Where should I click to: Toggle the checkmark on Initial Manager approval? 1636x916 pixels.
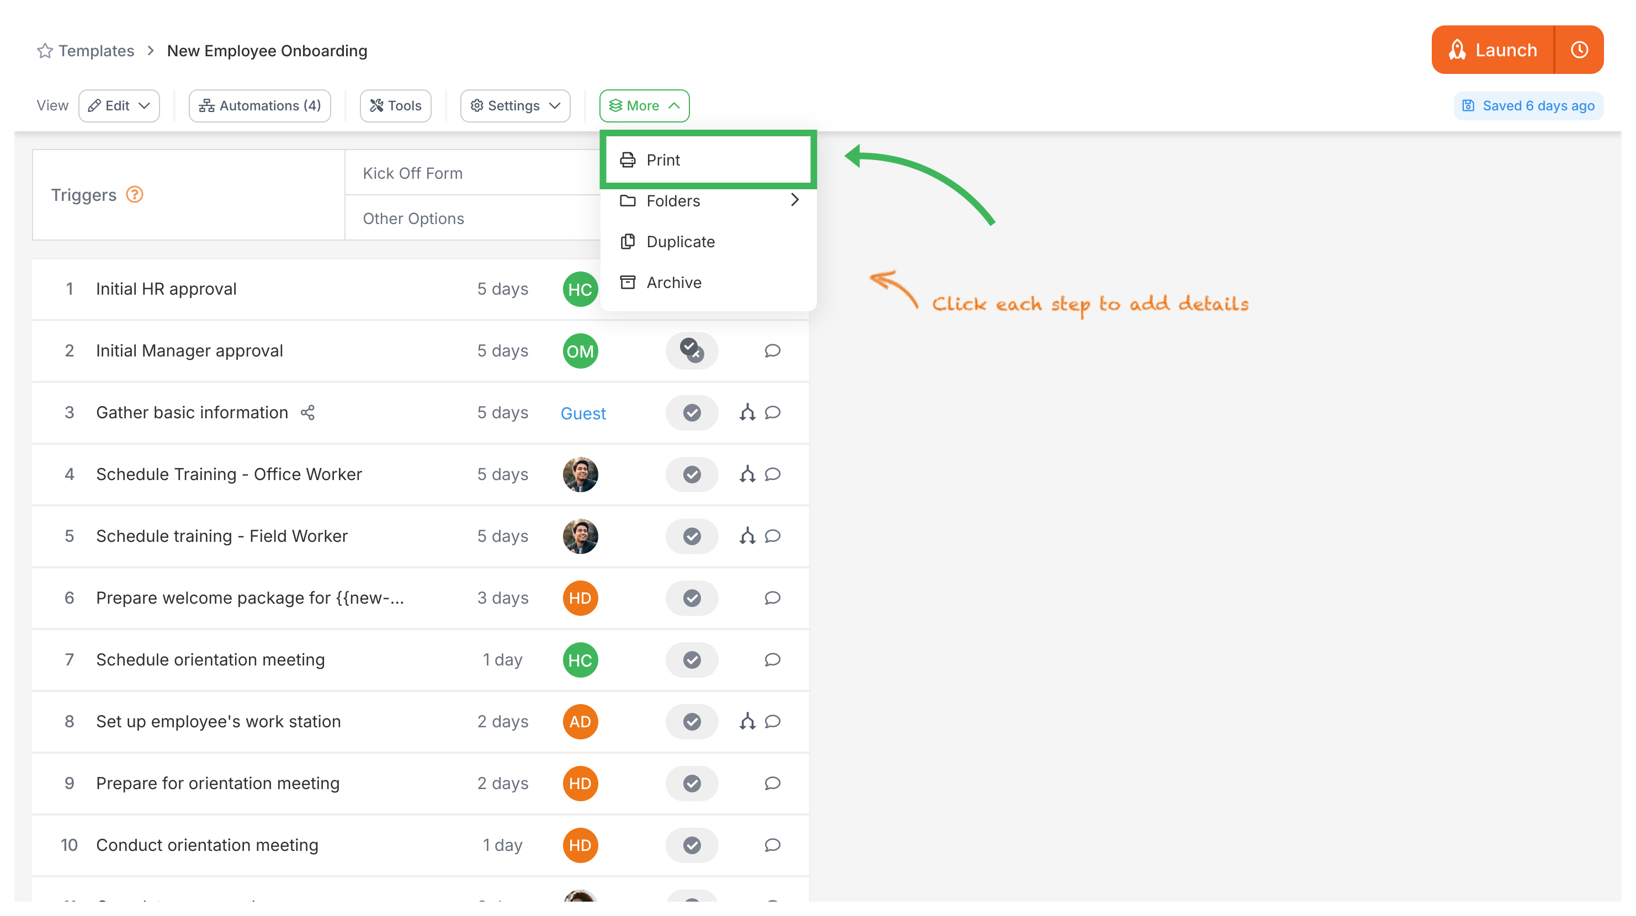(692, 350)
